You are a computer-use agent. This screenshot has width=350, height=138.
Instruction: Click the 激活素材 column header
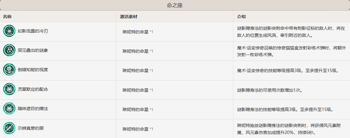[x=127, y=17]
